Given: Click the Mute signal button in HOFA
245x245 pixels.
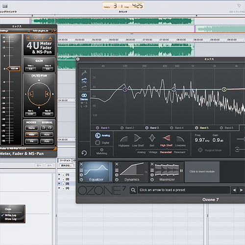Looking at the screenshot, I should [x=47, y=141].
